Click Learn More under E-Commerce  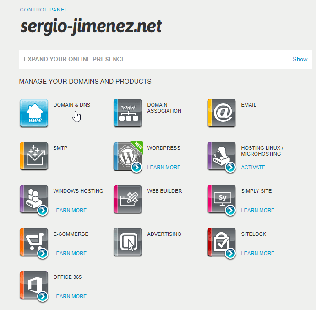[70, 253]
